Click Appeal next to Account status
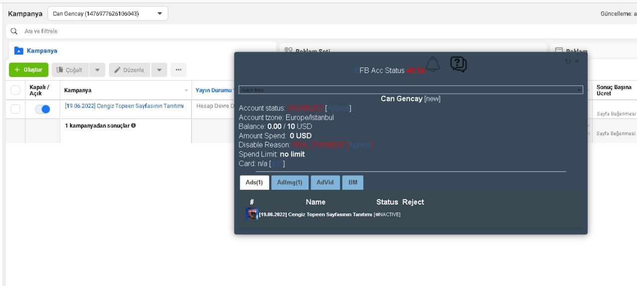The image size is (637, 286). point(338,108)
